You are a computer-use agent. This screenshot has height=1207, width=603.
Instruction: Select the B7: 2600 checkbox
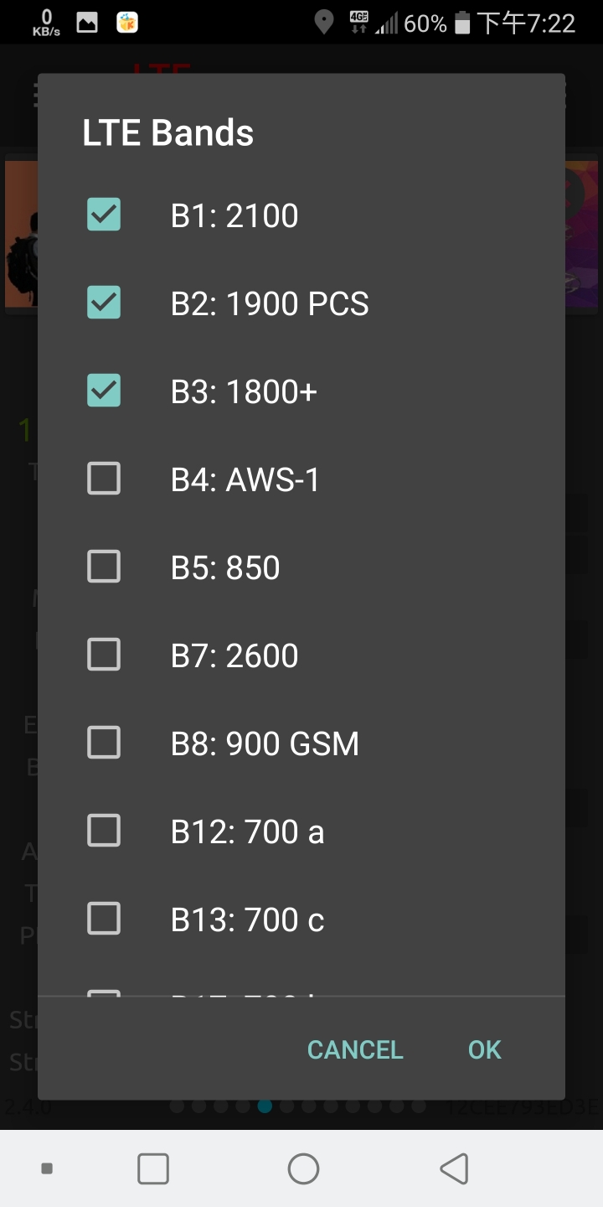click(x=104, y=655)
